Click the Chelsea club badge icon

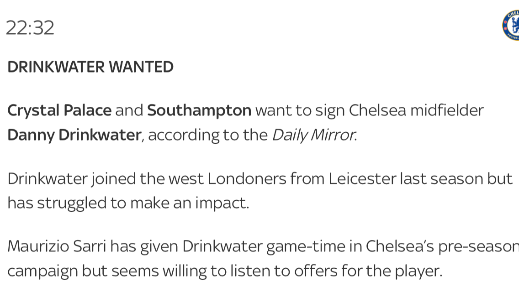(511, 26)
